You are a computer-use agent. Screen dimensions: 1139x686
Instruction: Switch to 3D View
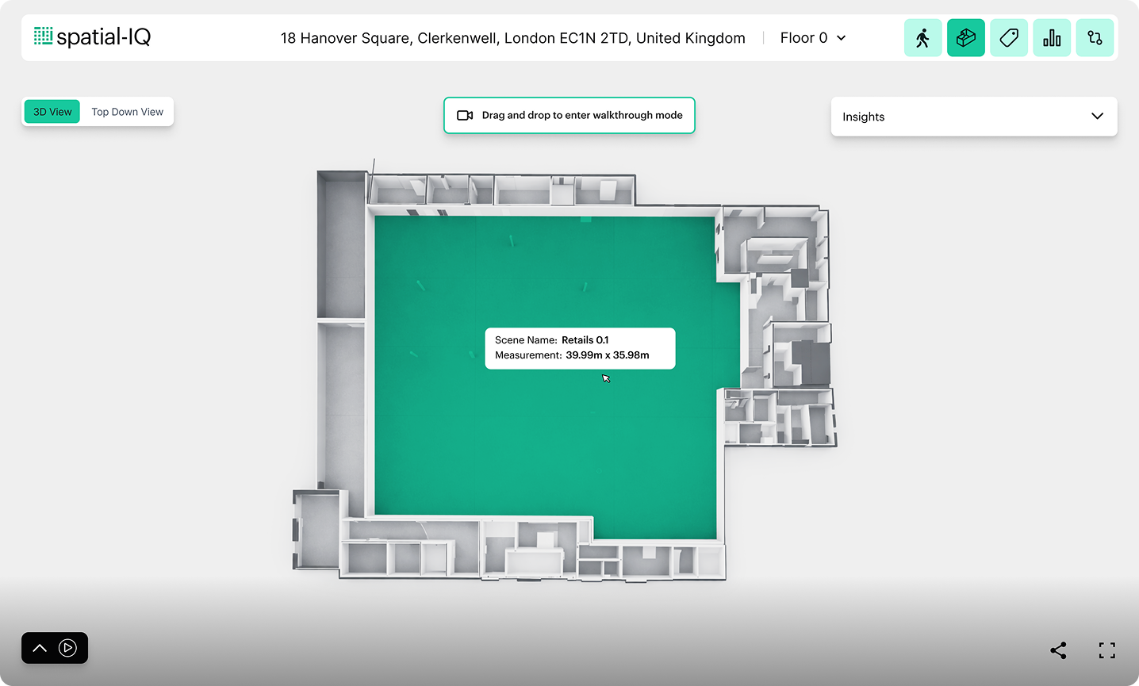(52, 112)
